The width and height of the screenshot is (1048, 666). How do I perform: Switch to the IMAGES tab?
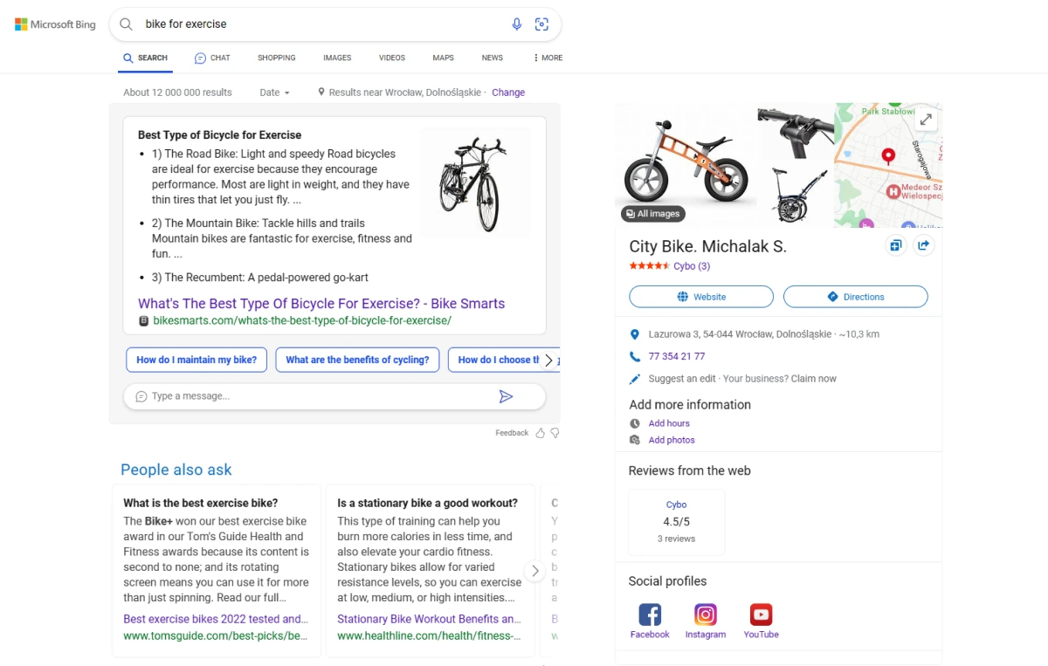coord(337,58)
